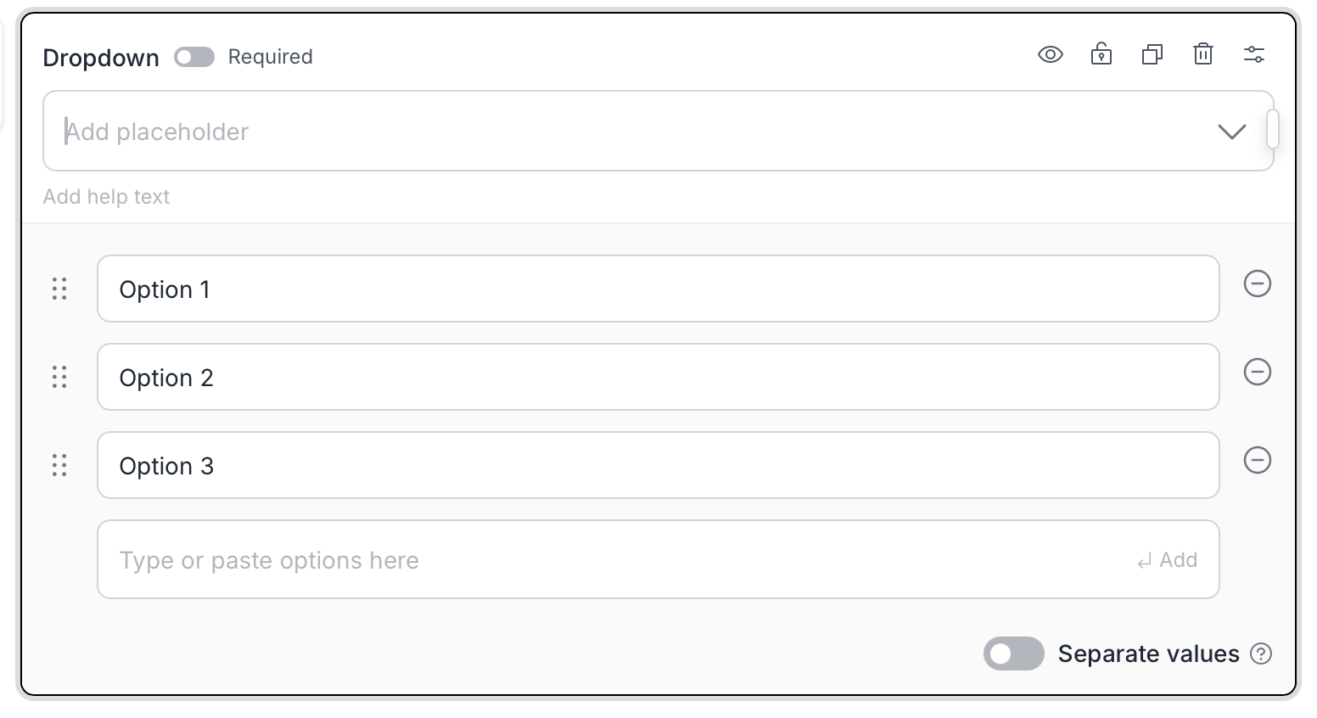This screenshot has width=1317, height=718.
Task: Click the drag handle beside Option 2
Action: 59,377
